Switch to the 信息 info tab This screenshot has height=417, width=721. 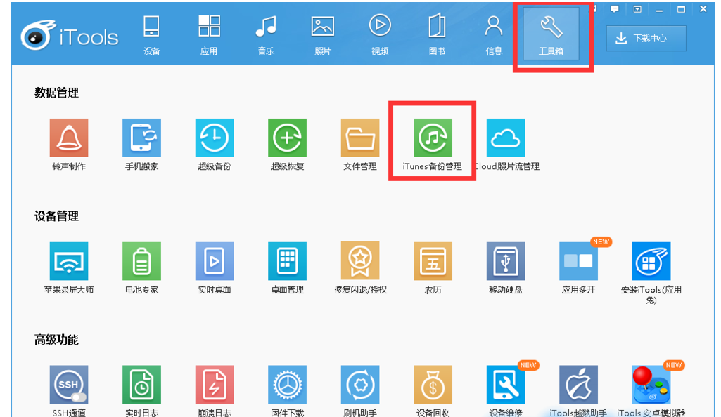[x=494, y=35]
